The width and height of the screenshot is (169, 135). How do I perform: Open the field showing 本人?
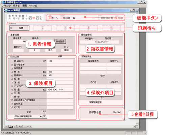coord(50,50)
